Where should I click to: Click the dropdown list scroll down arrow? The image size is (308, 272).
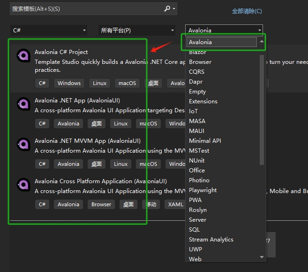click(262, 257)
